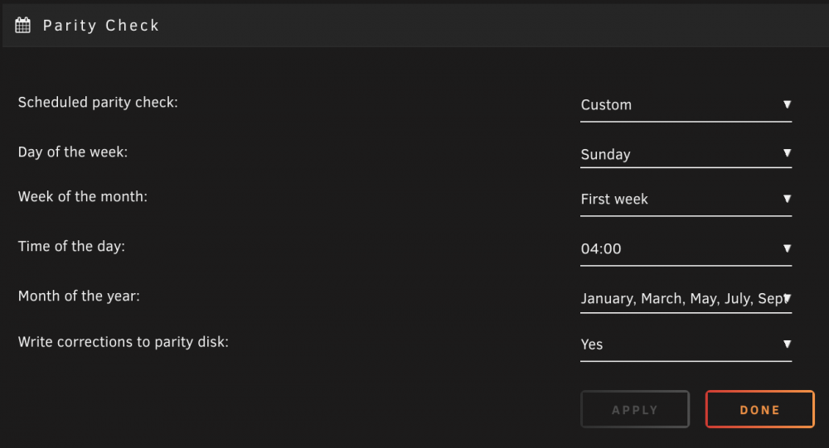This screenshot has width=829, height=448.
Task: Open the Day of the week dropdown
Action: click(x=686, y=154)
